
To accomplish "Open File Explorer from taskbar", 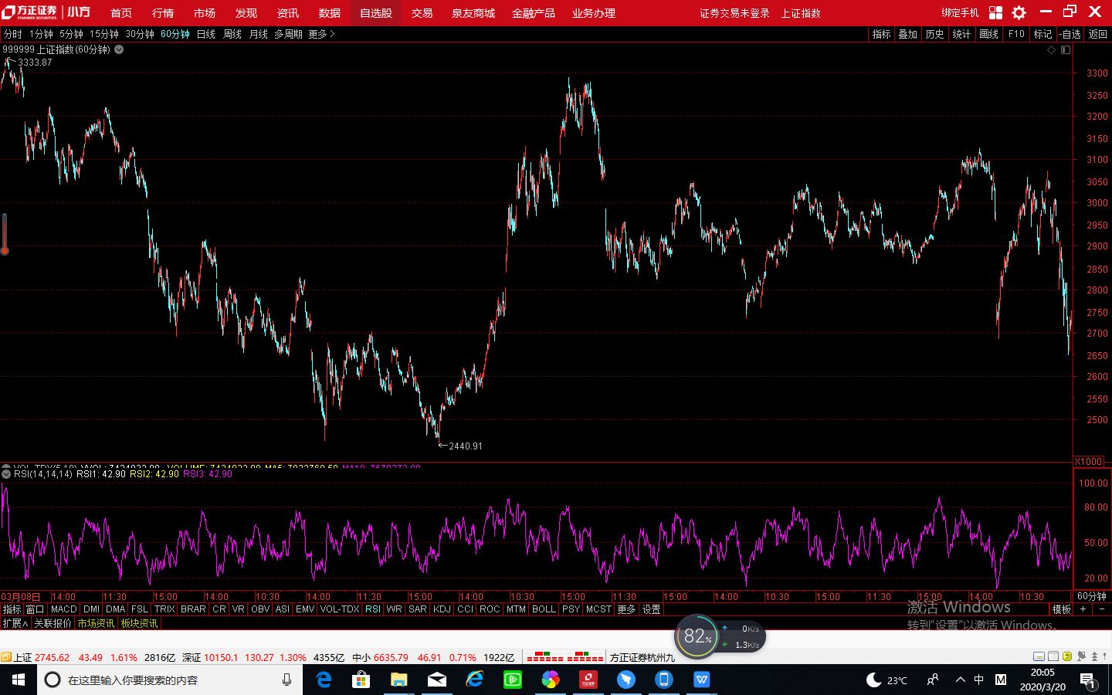I will [x=398, y=680].
